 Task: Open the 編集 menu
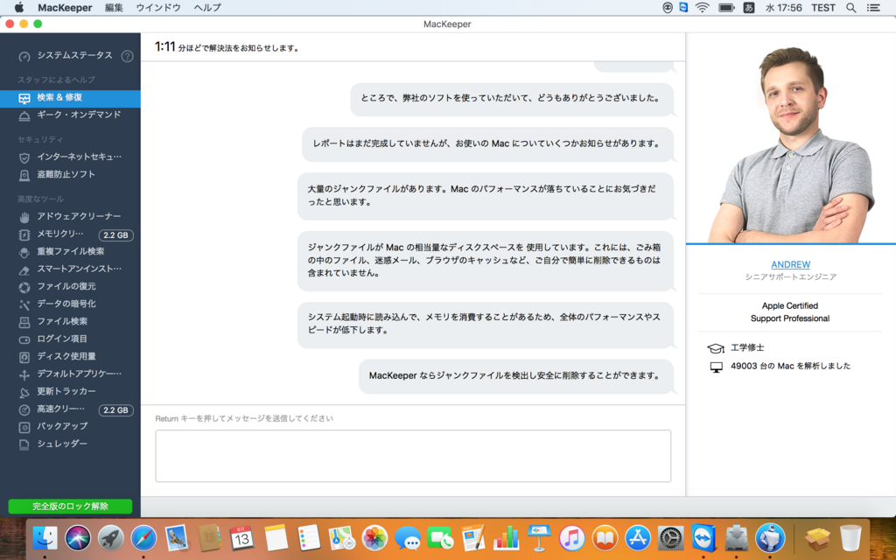(x=114, y=7)
